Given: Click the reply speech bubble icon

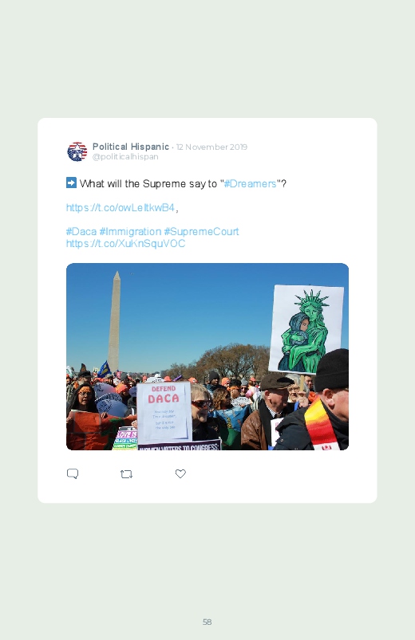Looking at the screenshot, I should (x=73, y=474).
